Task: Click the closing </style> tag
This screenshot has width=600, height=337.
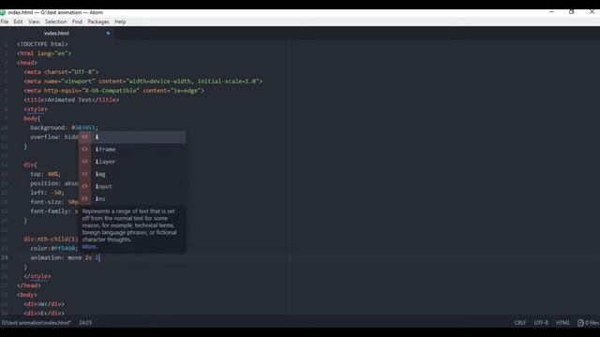Action: [x=37, y=276]
